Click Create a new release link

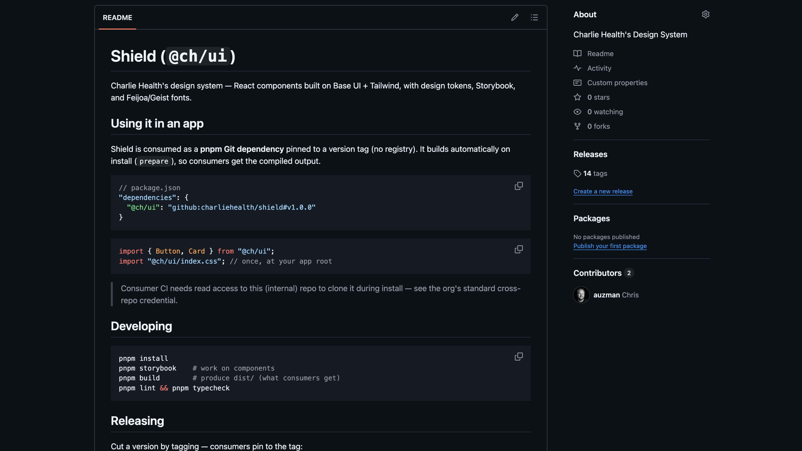point(603,191)
